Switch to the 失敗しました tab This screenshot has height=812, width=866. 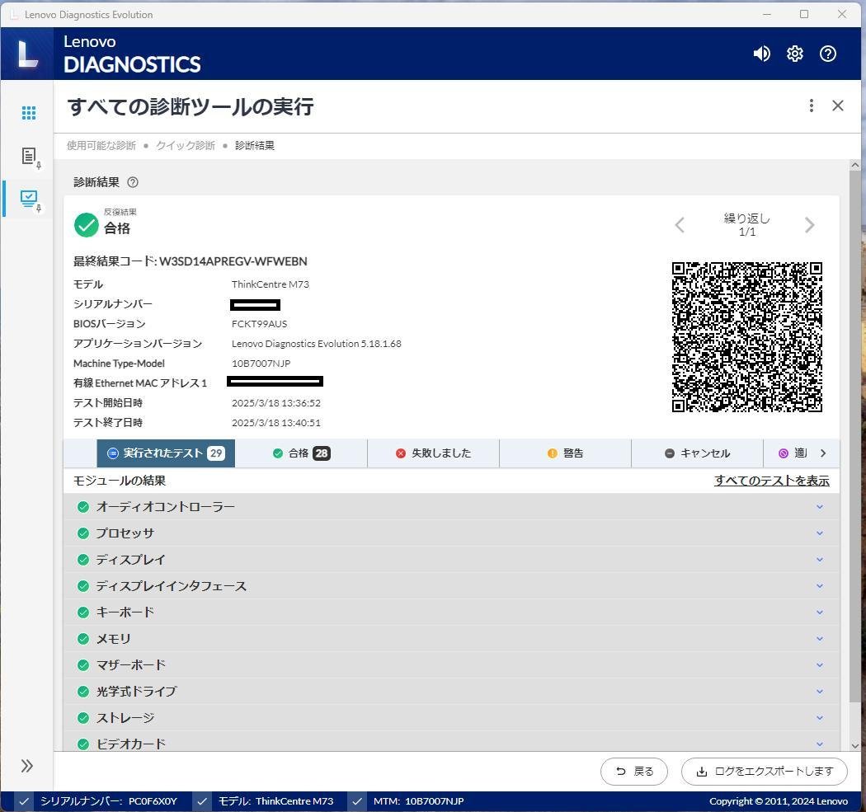tap(433, 453)
